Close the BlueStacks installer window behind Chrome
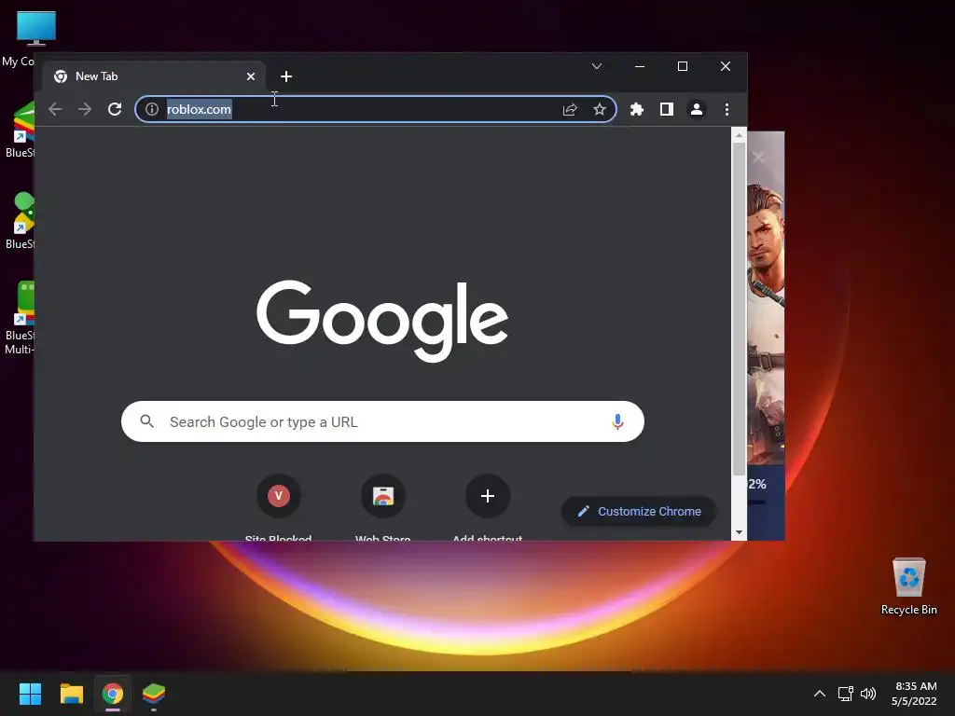 pos(758,157)
